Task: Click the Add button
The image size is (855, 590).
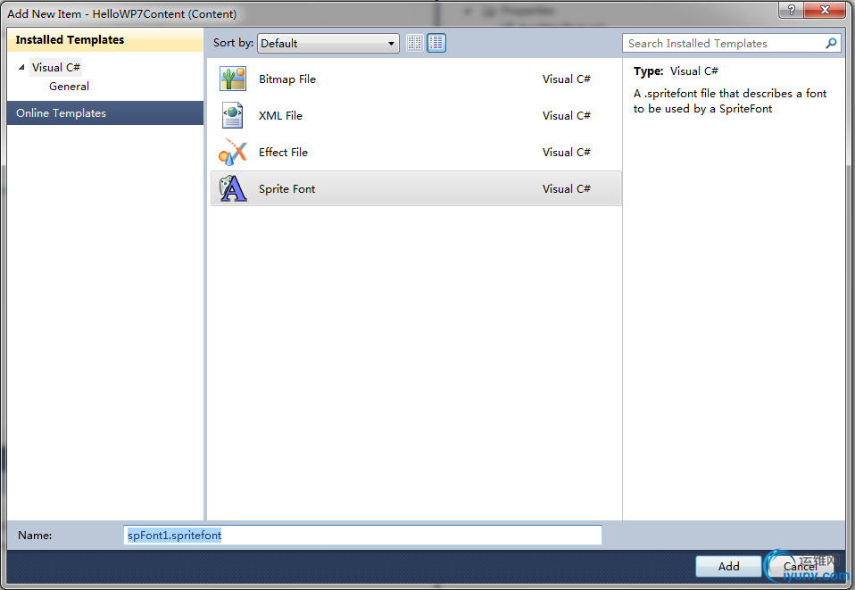Action: pos(728,566)
